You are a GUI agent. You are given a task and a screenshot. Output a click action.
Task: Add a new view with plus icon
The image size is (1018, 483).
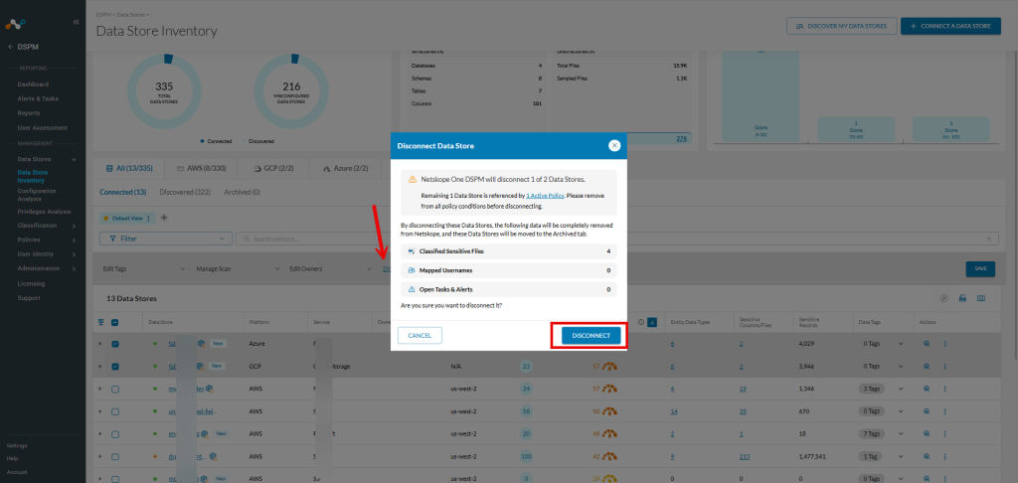coord(164,218)
